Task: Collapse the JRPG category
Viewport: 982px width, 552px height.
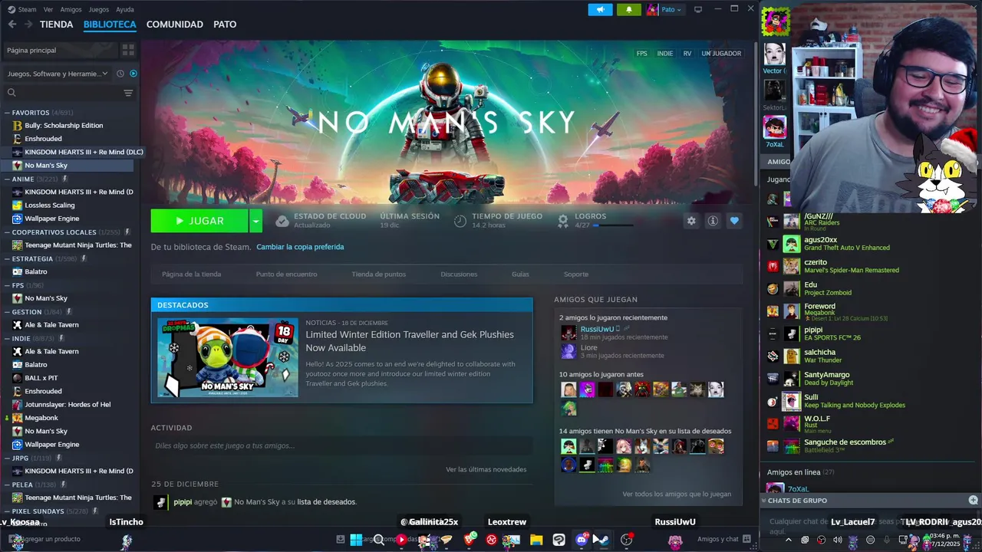Action: click(x=7, y=458)
